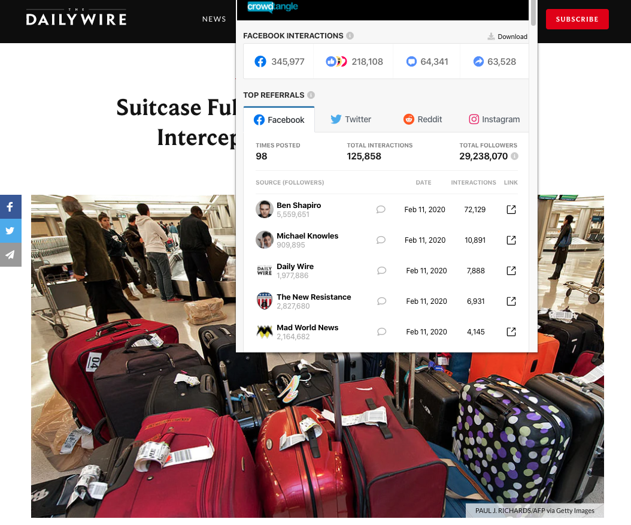Share article via Twitter side button
The image size is (631, 525).
tap(10, 231)
